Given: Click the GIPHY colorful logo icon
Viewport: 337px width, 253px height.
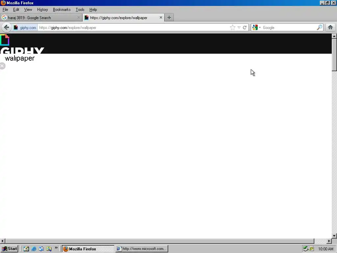Looking at the screenshot, I should click(x=5, y=40).
